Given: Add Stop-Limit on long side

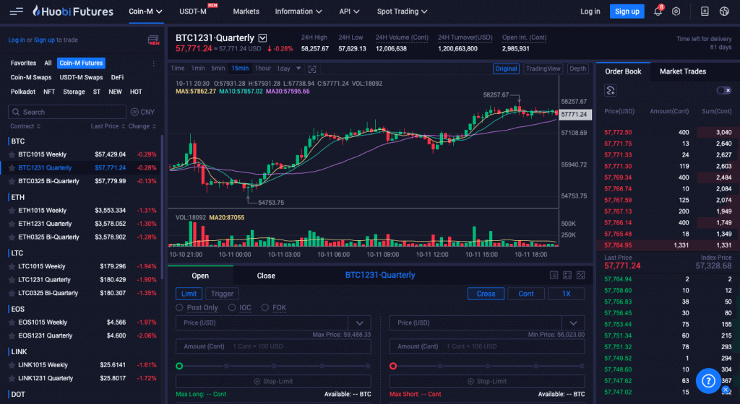Looking at the screenshot, I should [273, 382].
